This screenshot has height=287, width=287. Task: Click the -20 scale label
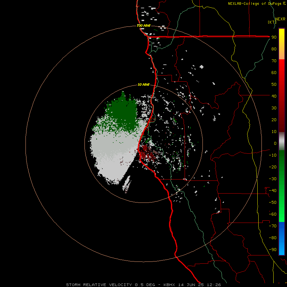273,167
